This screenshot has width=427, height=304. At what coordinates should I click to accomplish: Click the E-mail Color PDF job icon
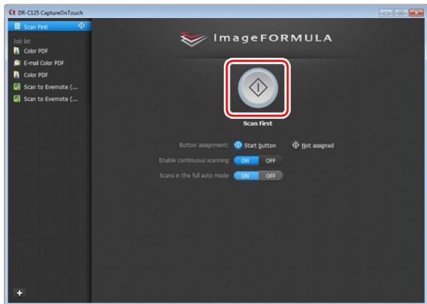click(17, 63)
